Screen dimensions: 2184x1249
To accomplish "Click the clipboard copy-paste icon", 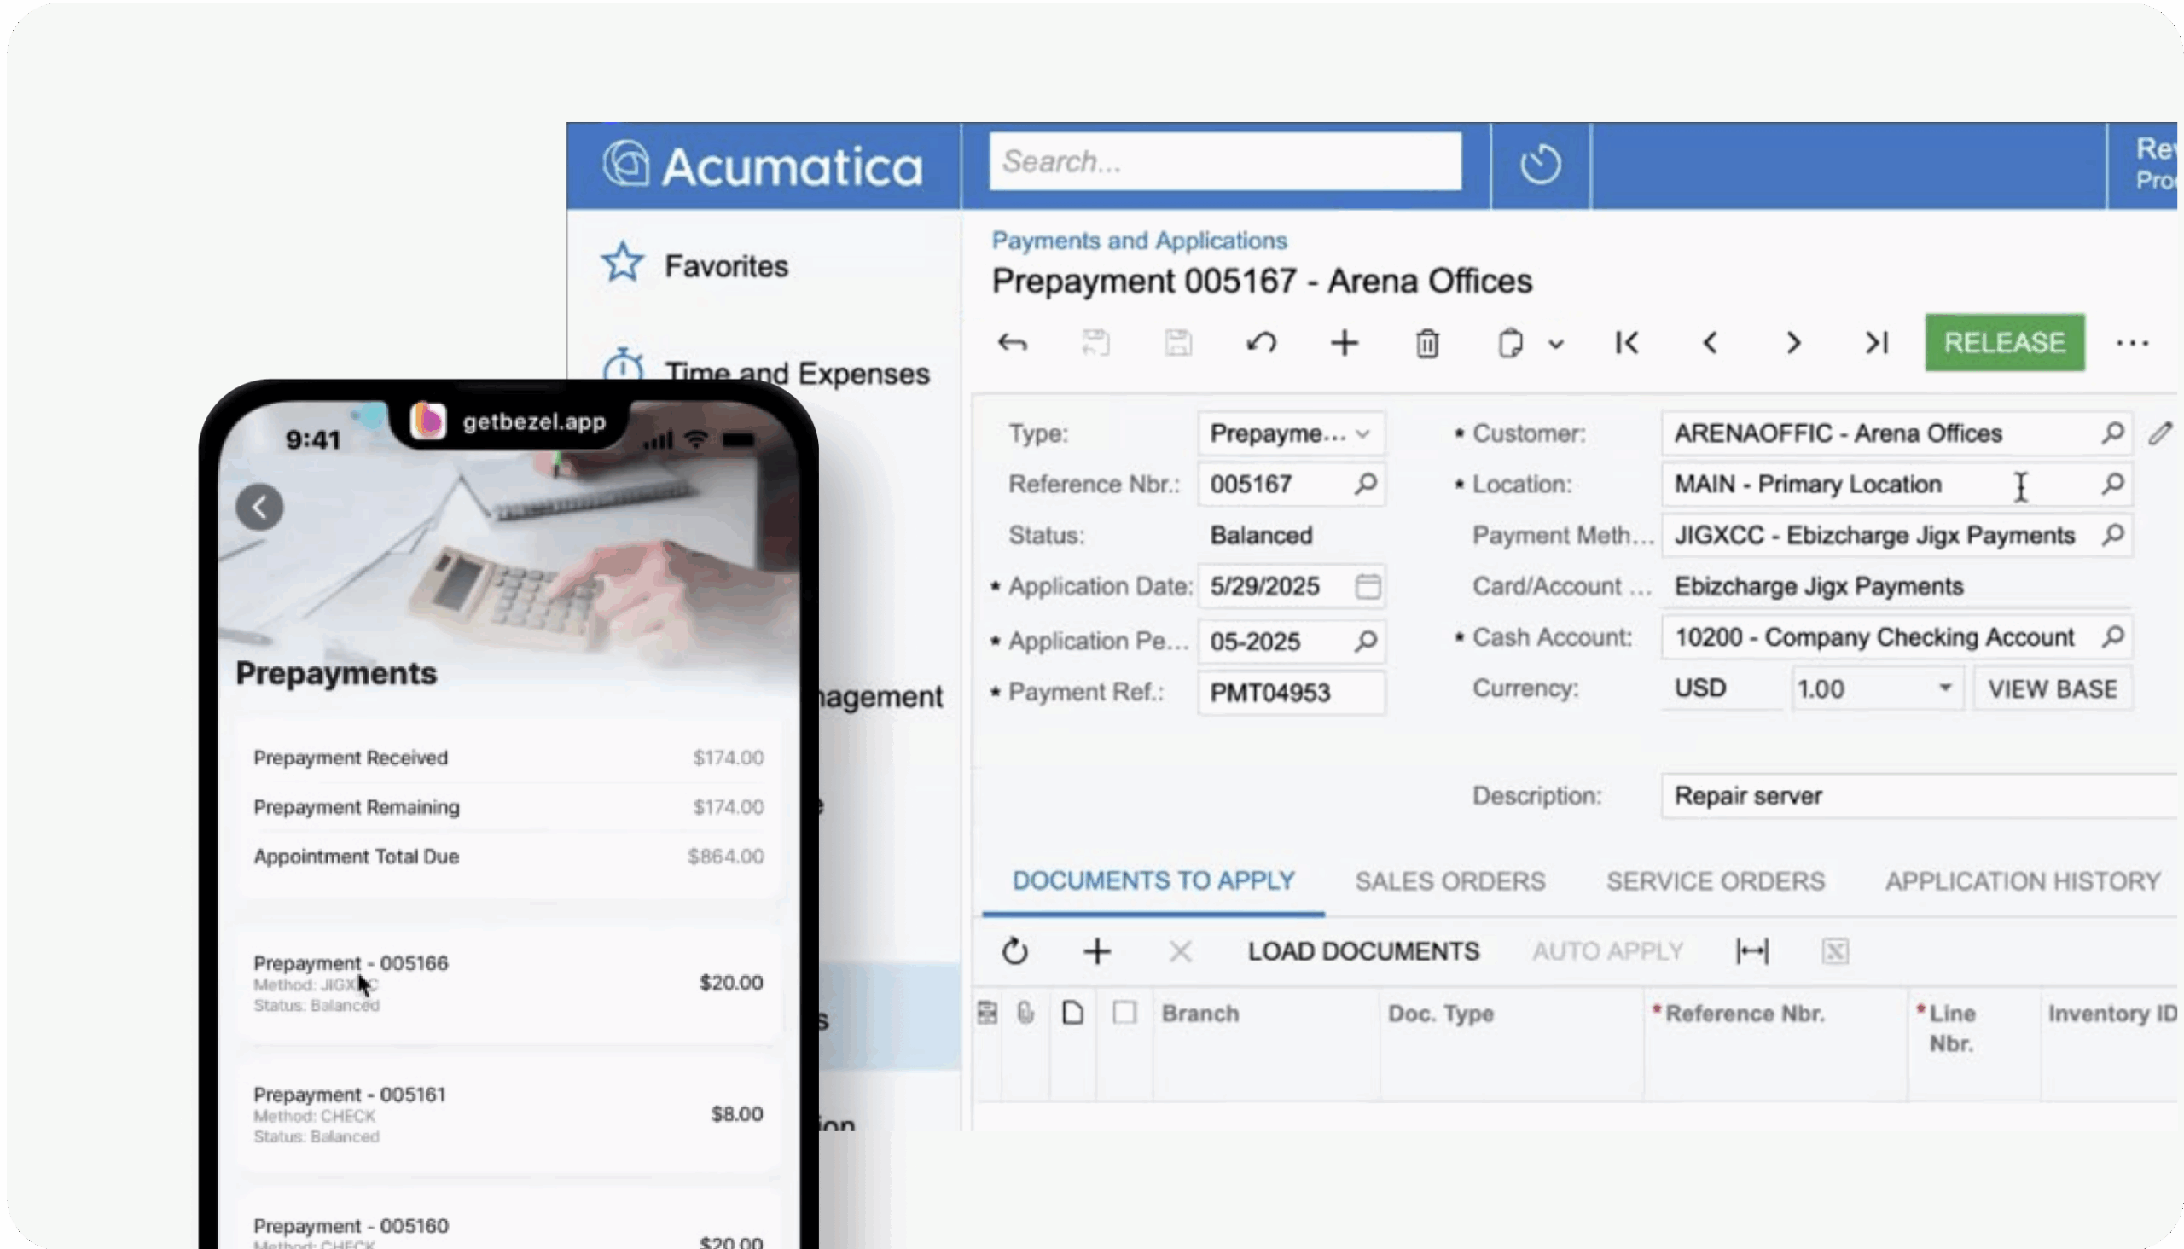I will click(1510, 343).
